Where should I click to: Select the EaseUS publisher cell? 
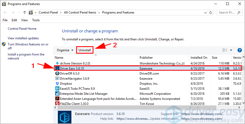pyautogui.click(x=144, y=88)
